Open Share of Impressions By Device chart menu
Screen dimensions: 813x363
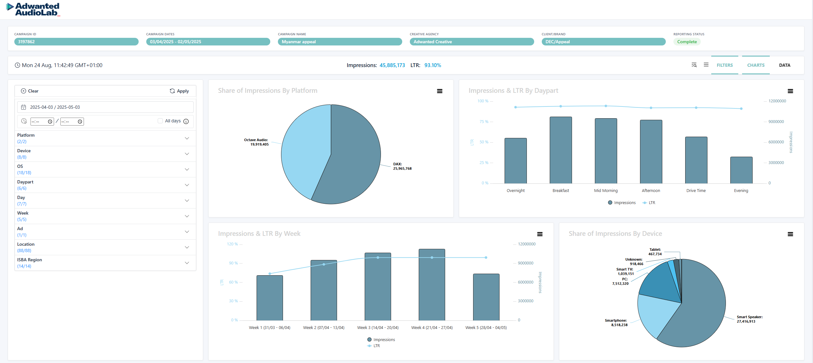click(x=790, y=234)
